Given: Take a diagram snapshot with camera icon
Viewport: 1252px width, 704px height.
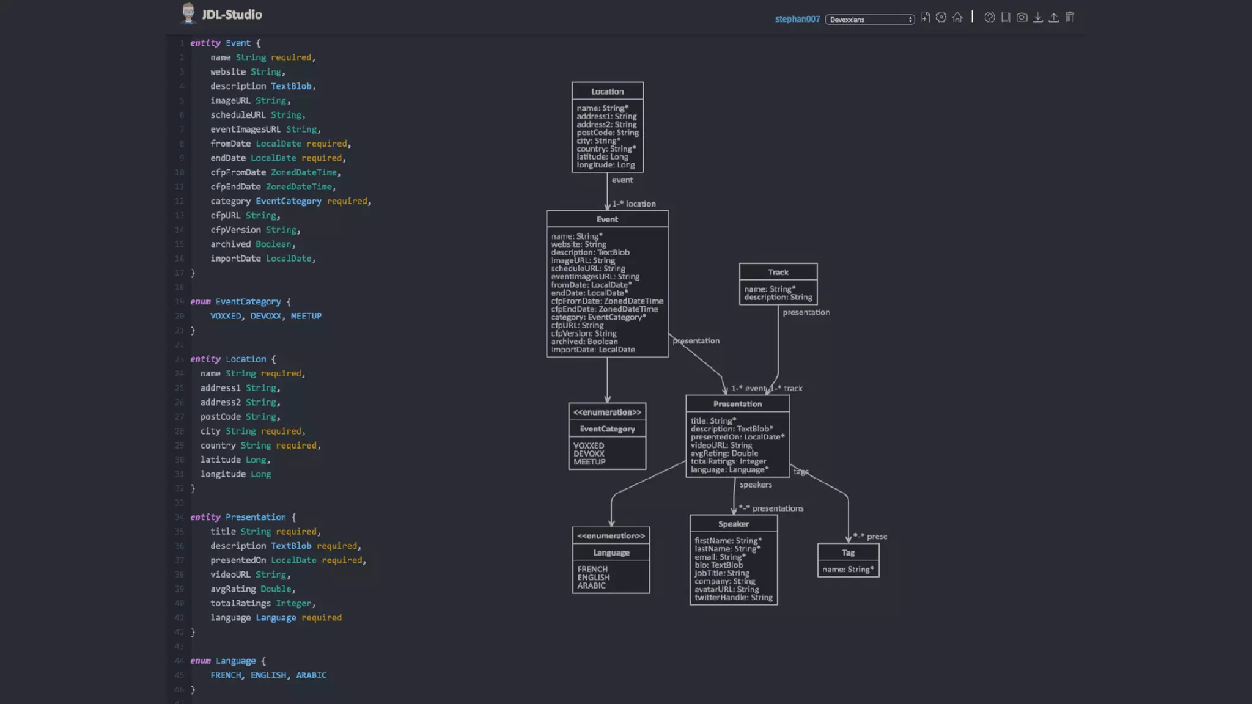Looking at the screenshot, I should pyautogui.click(x=1022, y=18).
